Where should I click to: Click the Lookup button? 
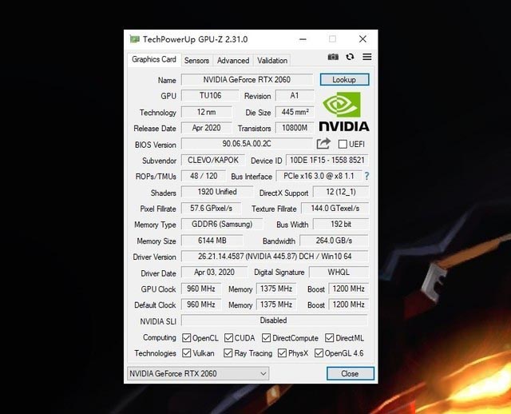point(344,80)
